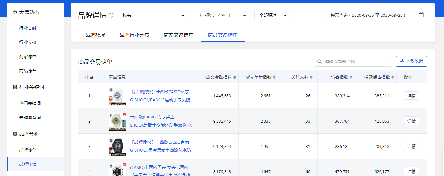Click the 排名 column header
444x176 pixels.
click(89, 77)
